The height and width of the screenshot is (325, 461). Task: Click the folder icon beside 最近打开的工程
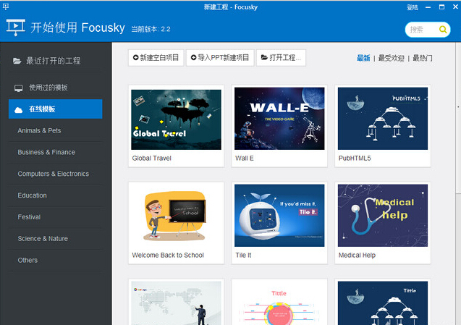pos(17,61)
